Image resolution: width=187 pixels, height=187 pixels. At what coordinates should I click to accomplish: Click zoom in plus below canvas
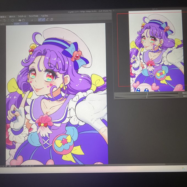pyautogui.click(x=3, y=166)
